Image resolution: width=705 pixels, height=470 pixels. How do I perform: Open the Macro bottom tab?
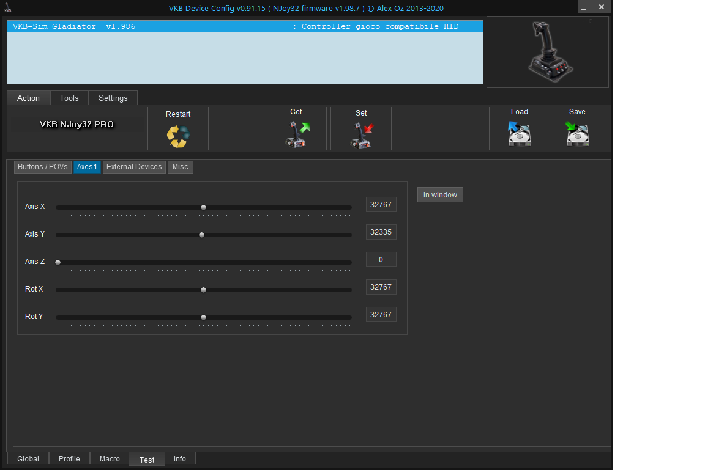click(x=110, y=459)
